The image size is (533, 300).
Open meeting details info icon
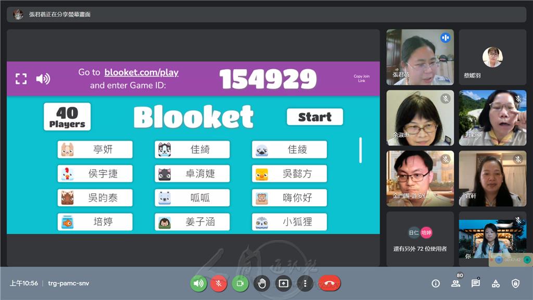pyautogui.click(x=436, y=283)
